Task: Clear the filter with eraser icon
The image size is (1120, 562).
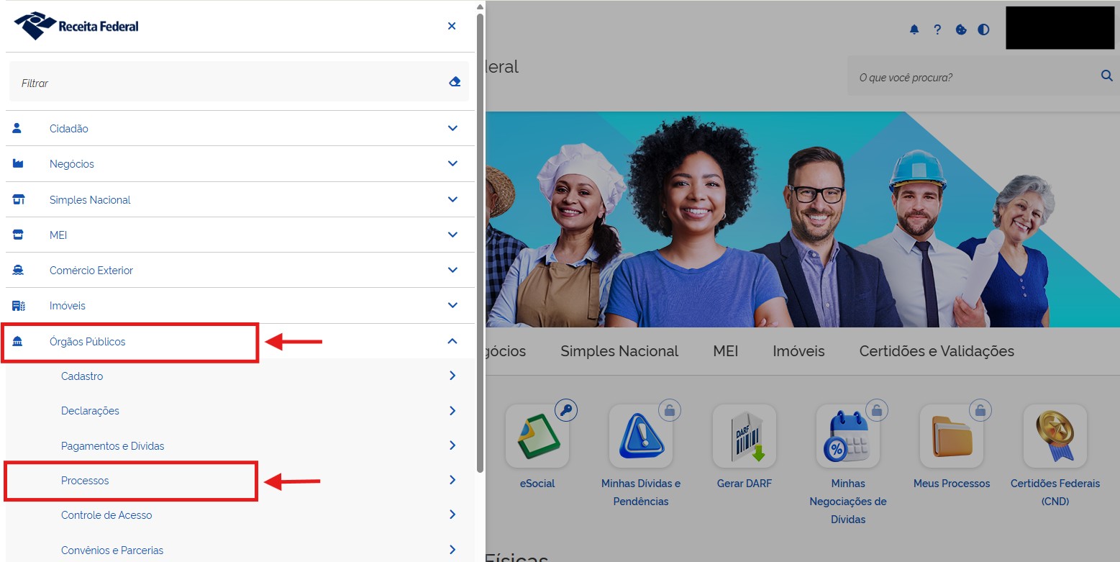Action: 454,82
